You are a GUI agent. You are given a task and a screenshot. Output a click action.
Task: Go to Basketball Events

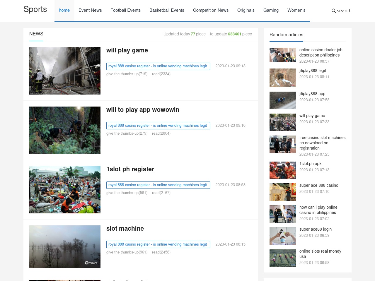coord(167,10)
